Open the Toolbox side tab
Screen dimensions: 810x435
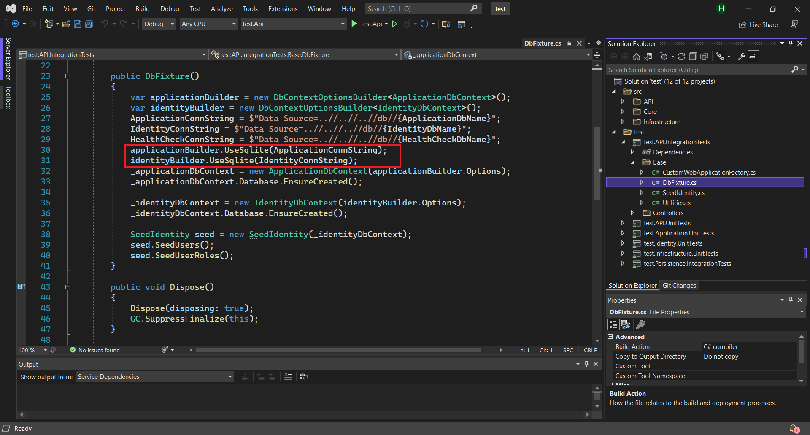click(8, 97)
